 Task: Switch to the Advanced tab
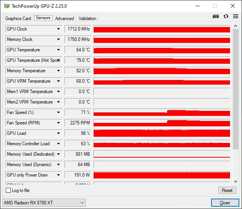tap(64, 19)
